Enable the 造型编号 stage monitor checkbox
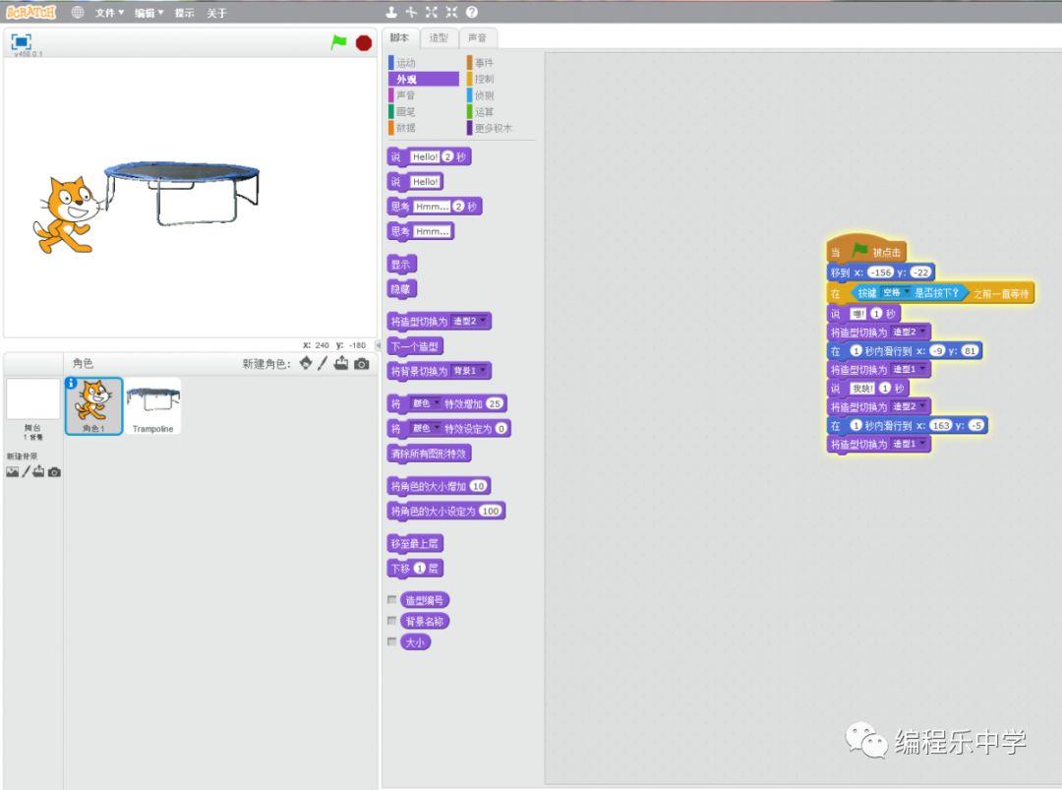The height and width of the screenshot is (790, 1062). [x=391, y=599]
